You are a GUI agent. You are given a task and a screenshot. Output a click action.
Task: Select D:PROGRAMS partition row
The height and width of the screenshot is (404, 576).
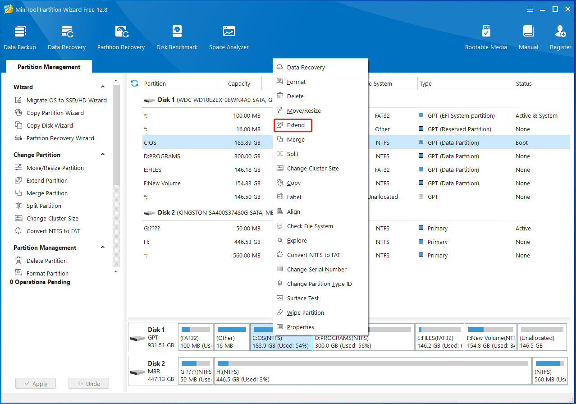(356, 156)
